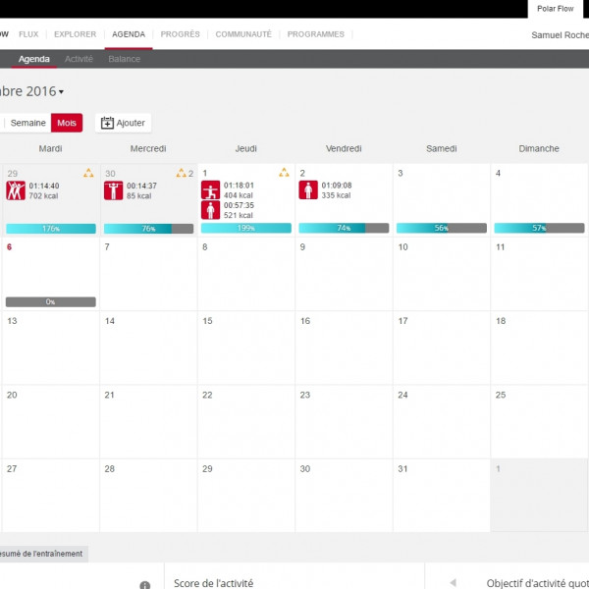
Task: Open the 00:57:35 workout icon on Thursday
Action: (x=210, y=210)
